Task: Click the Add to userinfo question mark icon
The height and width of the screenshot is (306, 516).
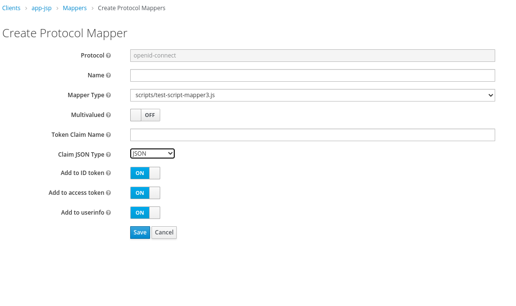Action: (109, 212)
